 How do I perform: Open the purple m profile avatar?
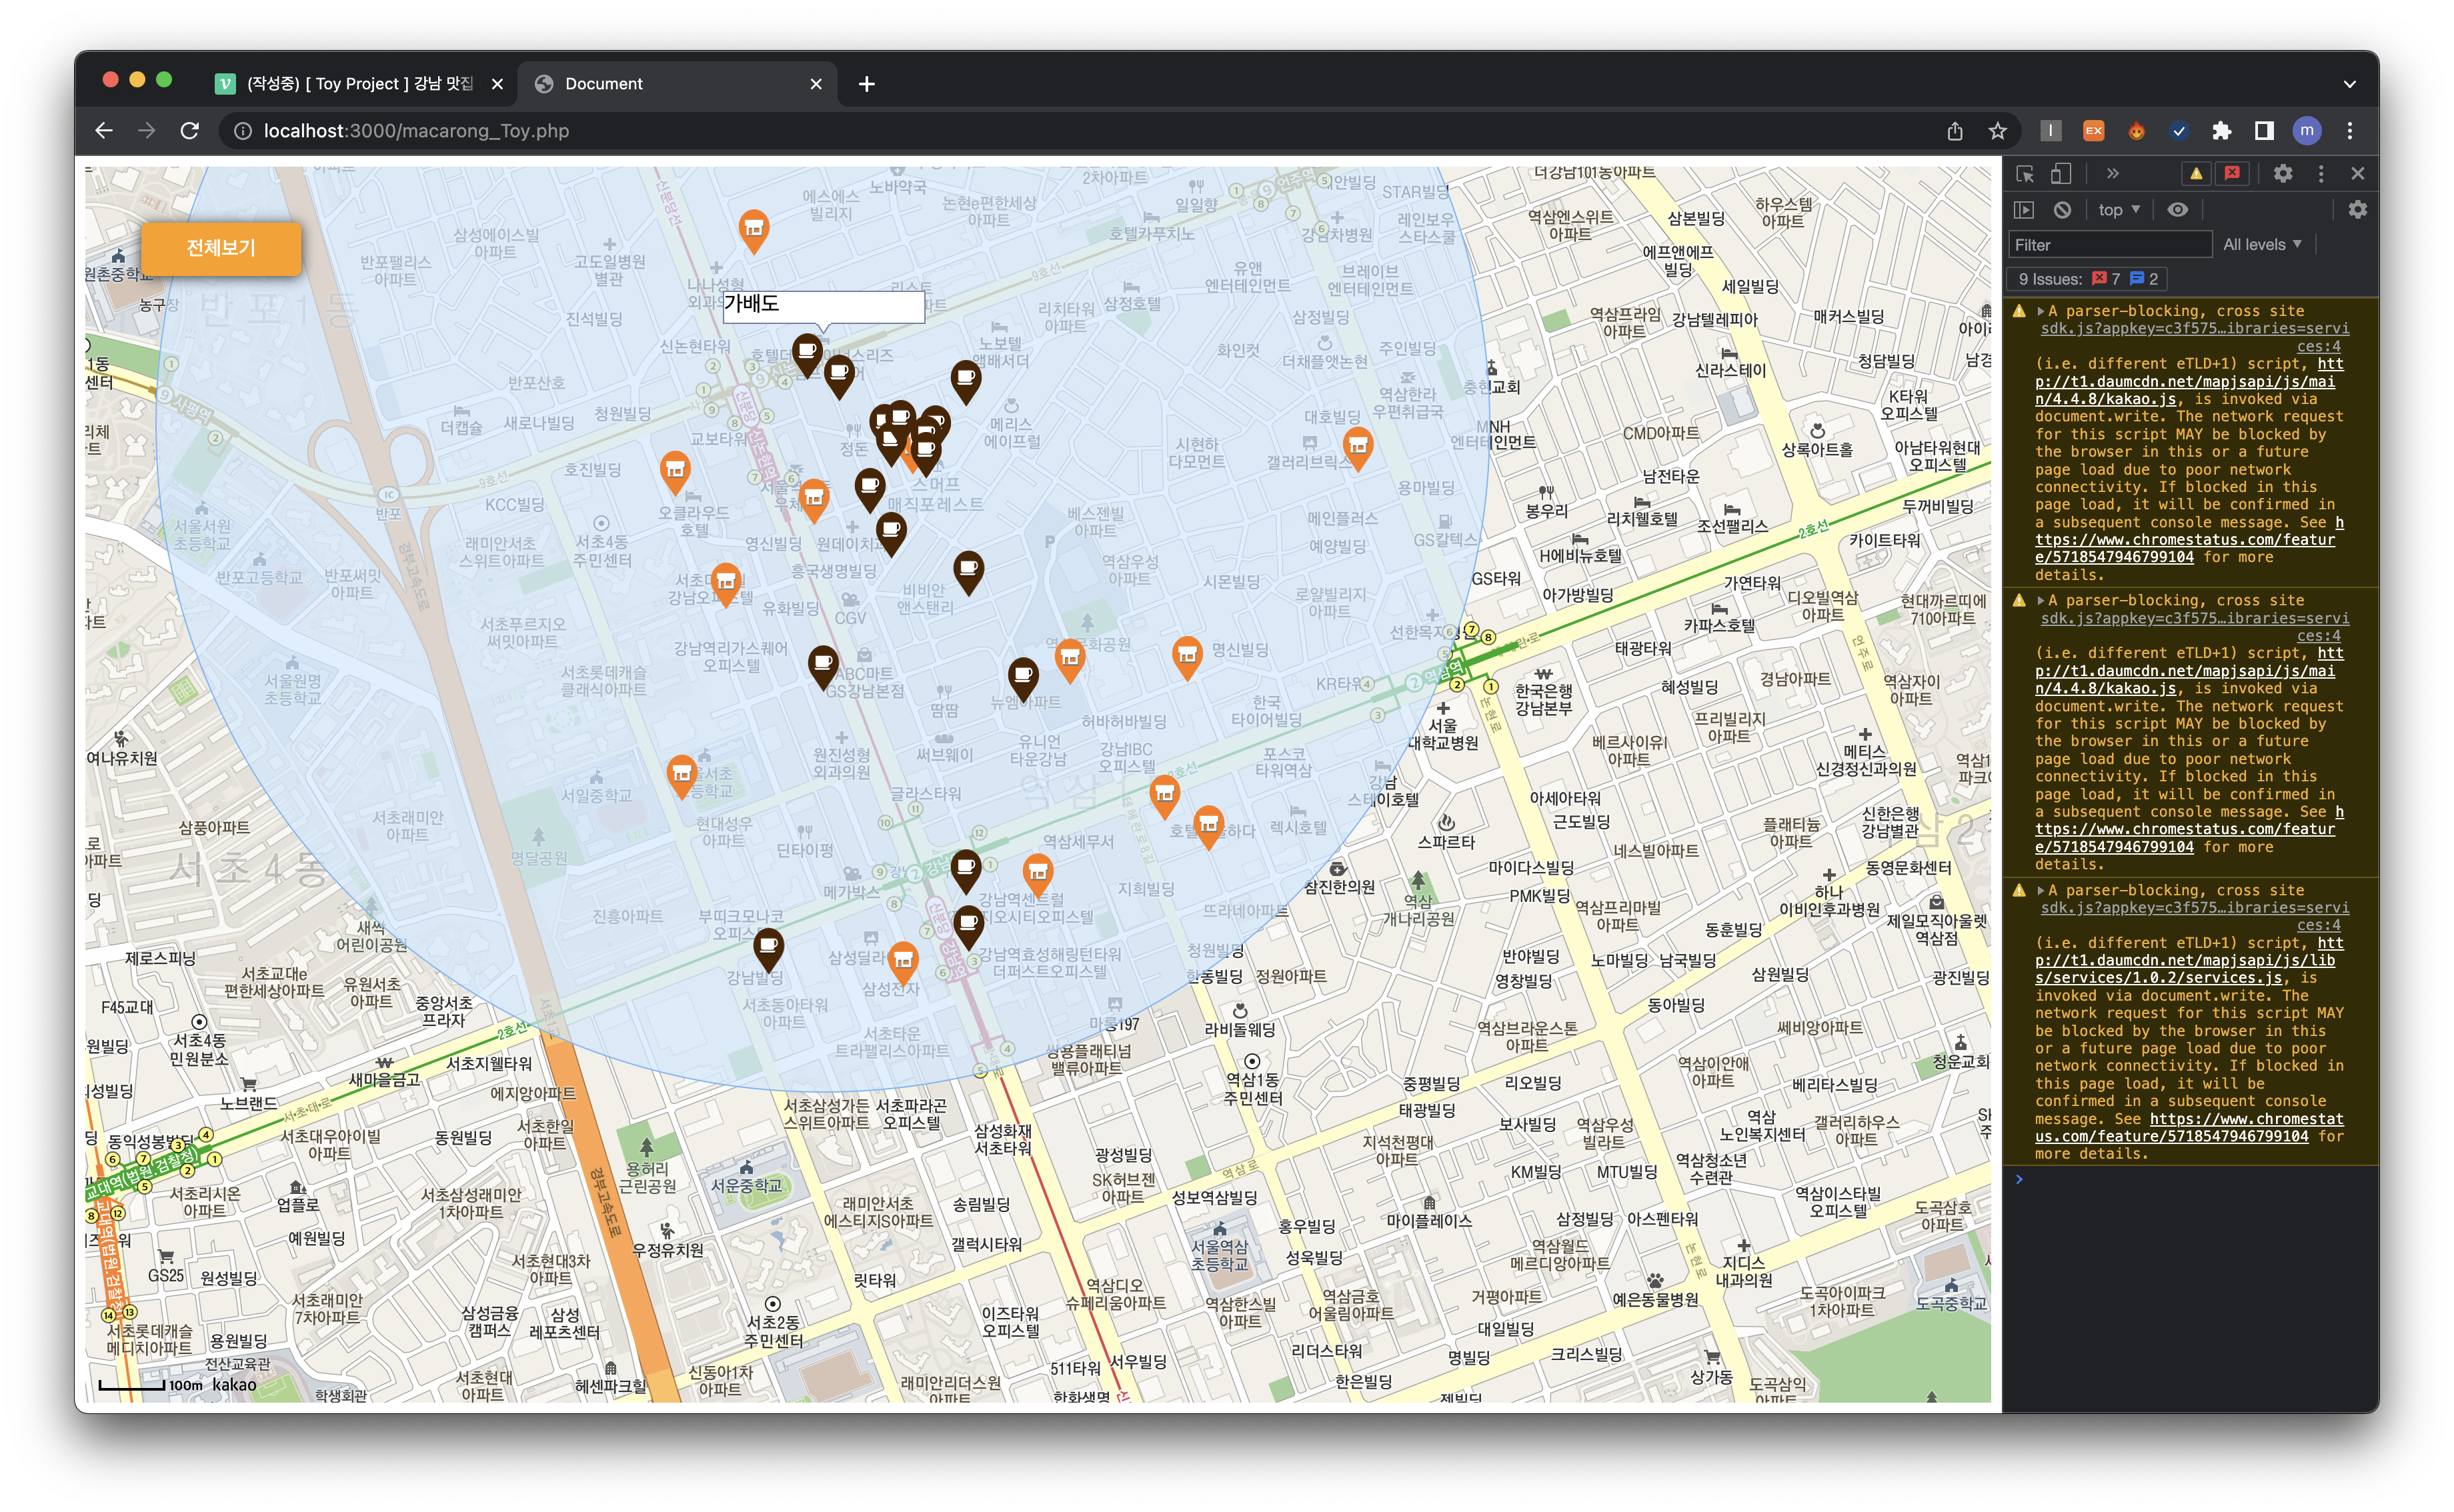click(x=2306, y=131)
